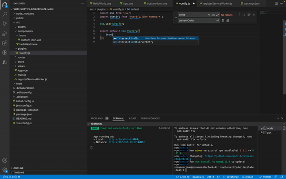Open the Search view in activity bar
The height and width of the screenshot is (179, 286).
click(5, 14)
